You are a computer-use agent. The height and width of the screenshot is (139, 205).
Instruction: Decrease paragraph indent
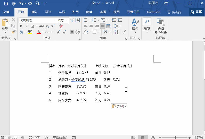tap(114, 20)
